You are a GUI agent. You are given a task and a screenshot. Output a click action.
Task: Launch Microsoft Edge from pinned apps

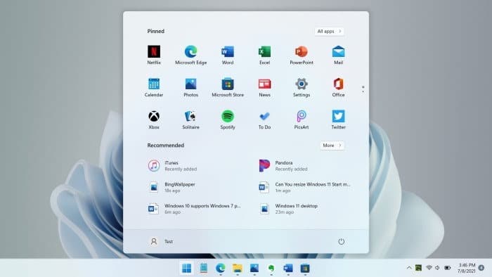[x=190, y=55]
